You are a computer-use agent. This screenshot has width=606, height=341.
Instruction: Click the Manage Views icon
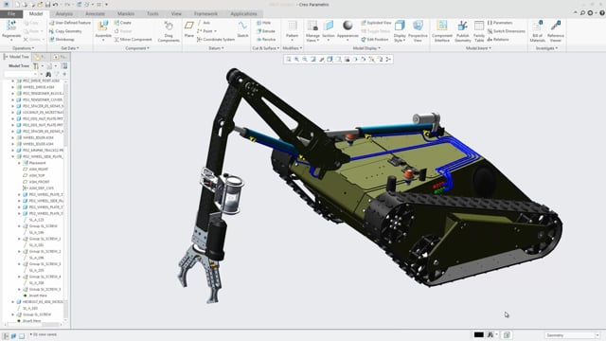pyautogui.click(x=312, y=26)
